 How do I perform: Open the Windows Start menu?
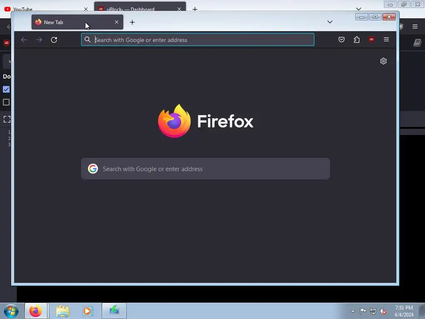tap(11, 311)
